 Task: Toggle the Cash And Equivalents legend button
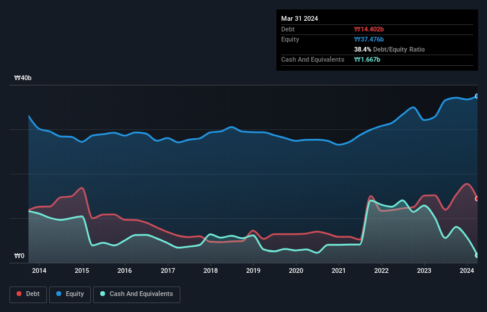click(136, 294)
